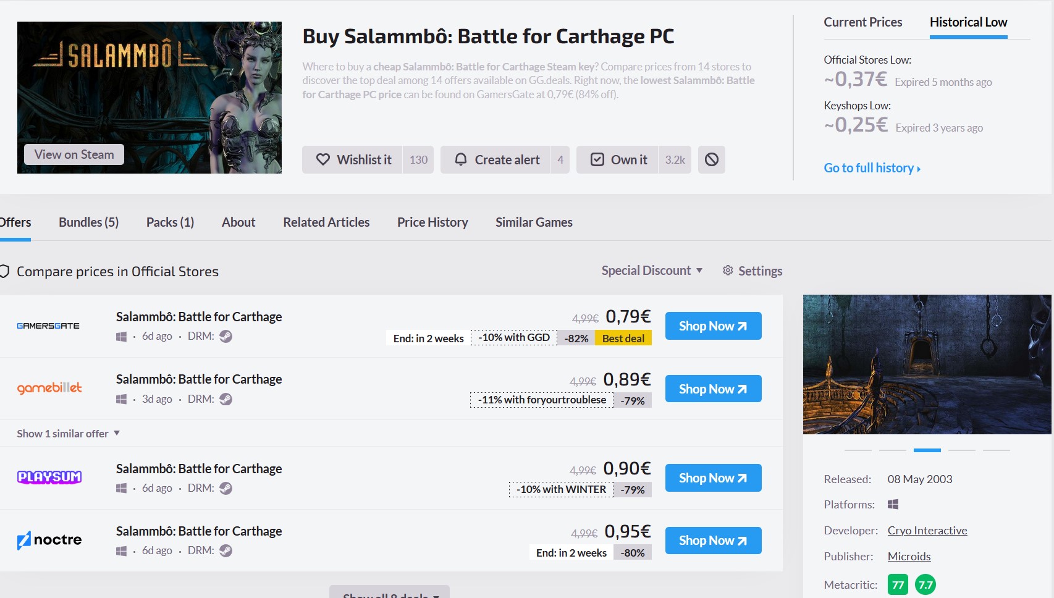Click the -11% with foryourtroublese voucher
Screen dimensions: 1054x598
(x=542, y=400)
